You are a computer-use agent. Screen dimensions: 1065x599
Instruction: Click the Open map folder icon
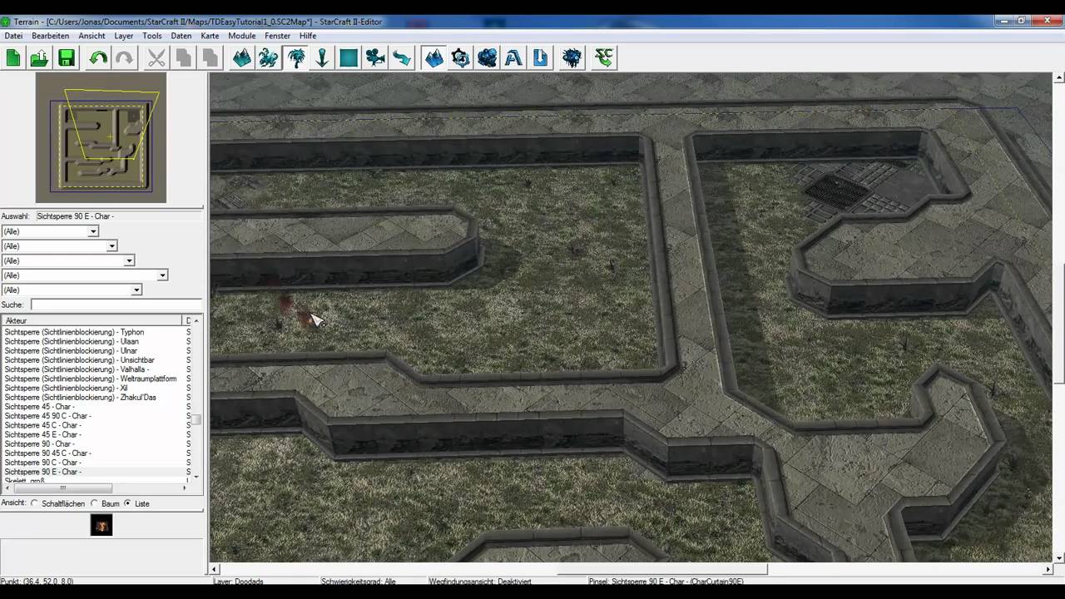[39, 57]
